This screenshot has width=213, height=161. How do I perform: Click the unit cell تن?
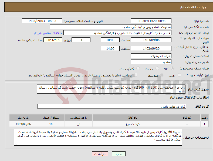[x=79, y=124]
